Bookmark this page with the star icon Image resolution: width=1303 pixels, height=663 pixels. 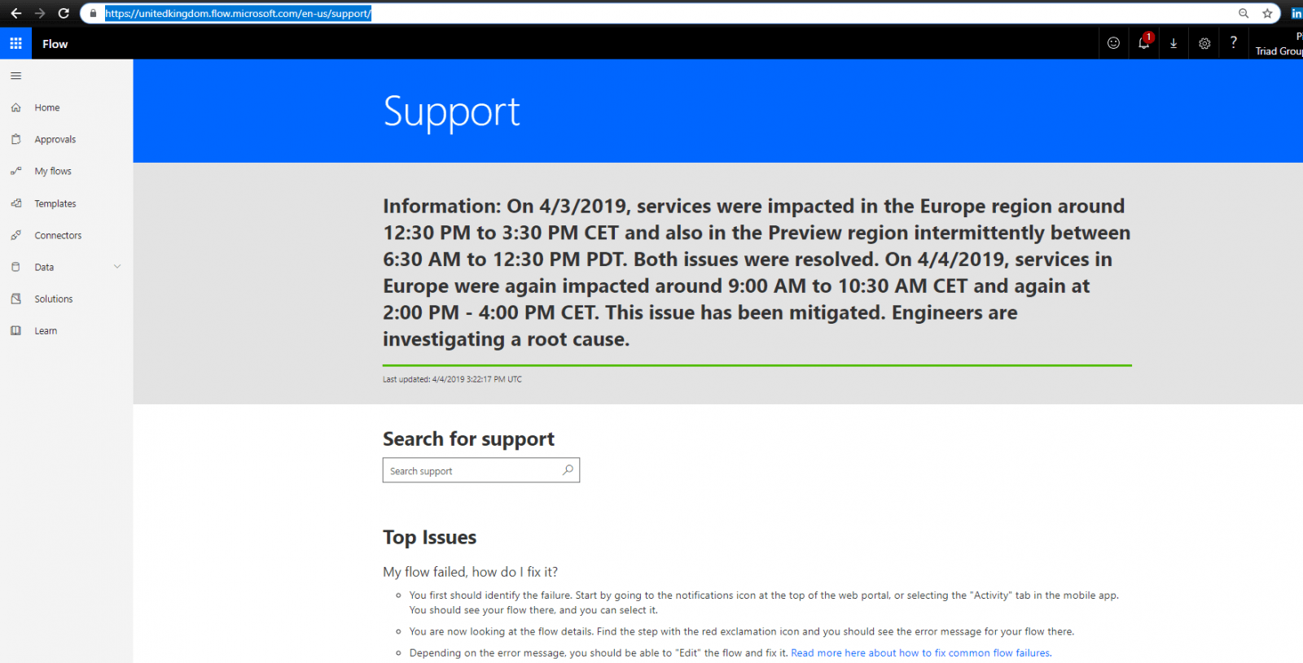tap(1267, 13)
